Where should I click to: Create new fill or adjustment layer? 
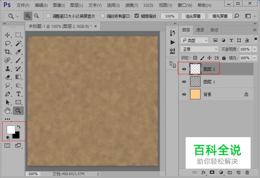(x=221, y=172)
